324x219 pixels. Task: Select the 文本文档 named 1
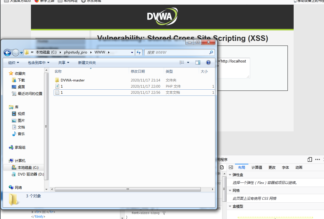pyautogui.click(x=134, y=93)
